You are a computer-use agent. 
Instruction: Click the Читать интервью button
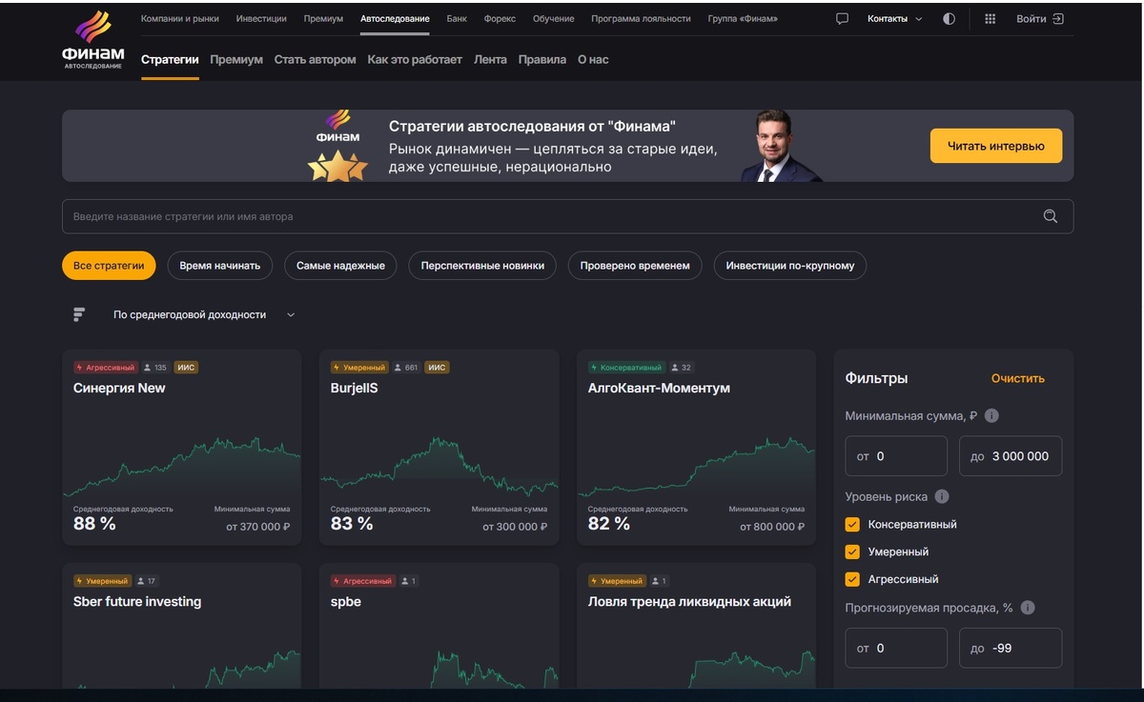(x=996, y=146)
